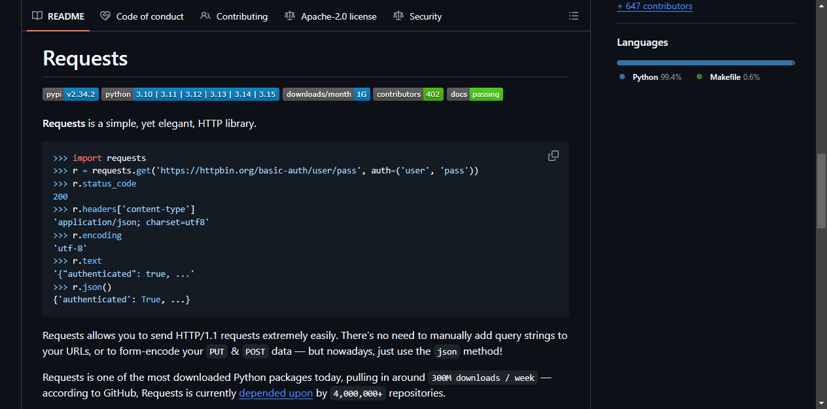Copy the code snippet with the copy icon
This screenshot has height=409, width=827.
(553, 156)
